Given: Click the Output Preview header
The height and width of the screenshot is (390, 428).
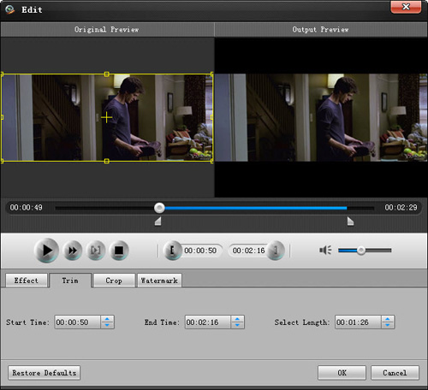Looking at the screenshot, I should click(321, 29).
